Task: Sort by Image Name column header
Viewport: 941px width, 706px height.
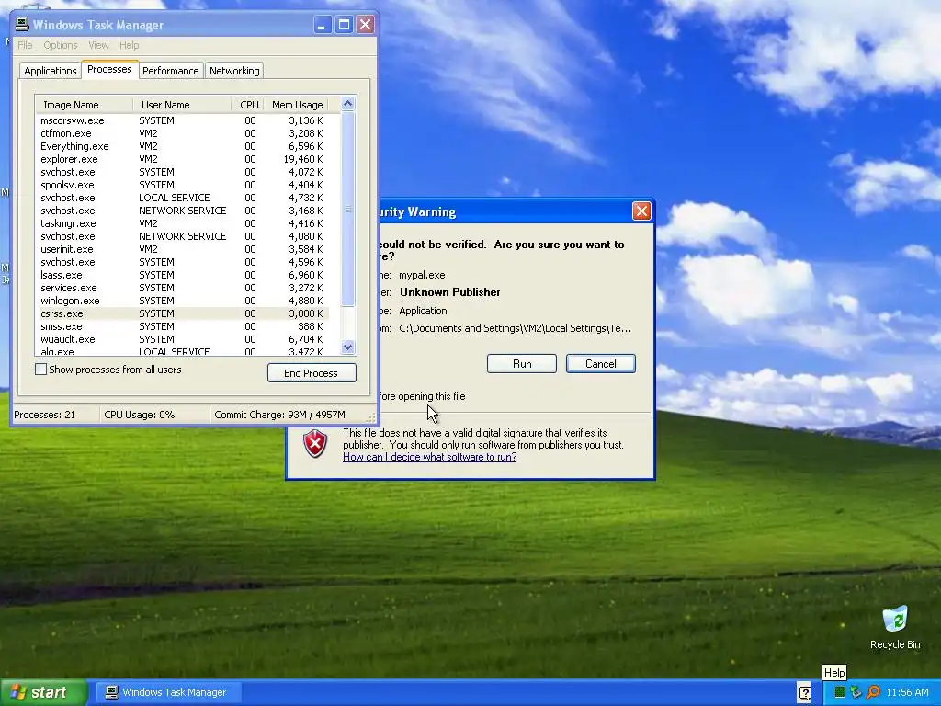Action: tap(84, 105)
